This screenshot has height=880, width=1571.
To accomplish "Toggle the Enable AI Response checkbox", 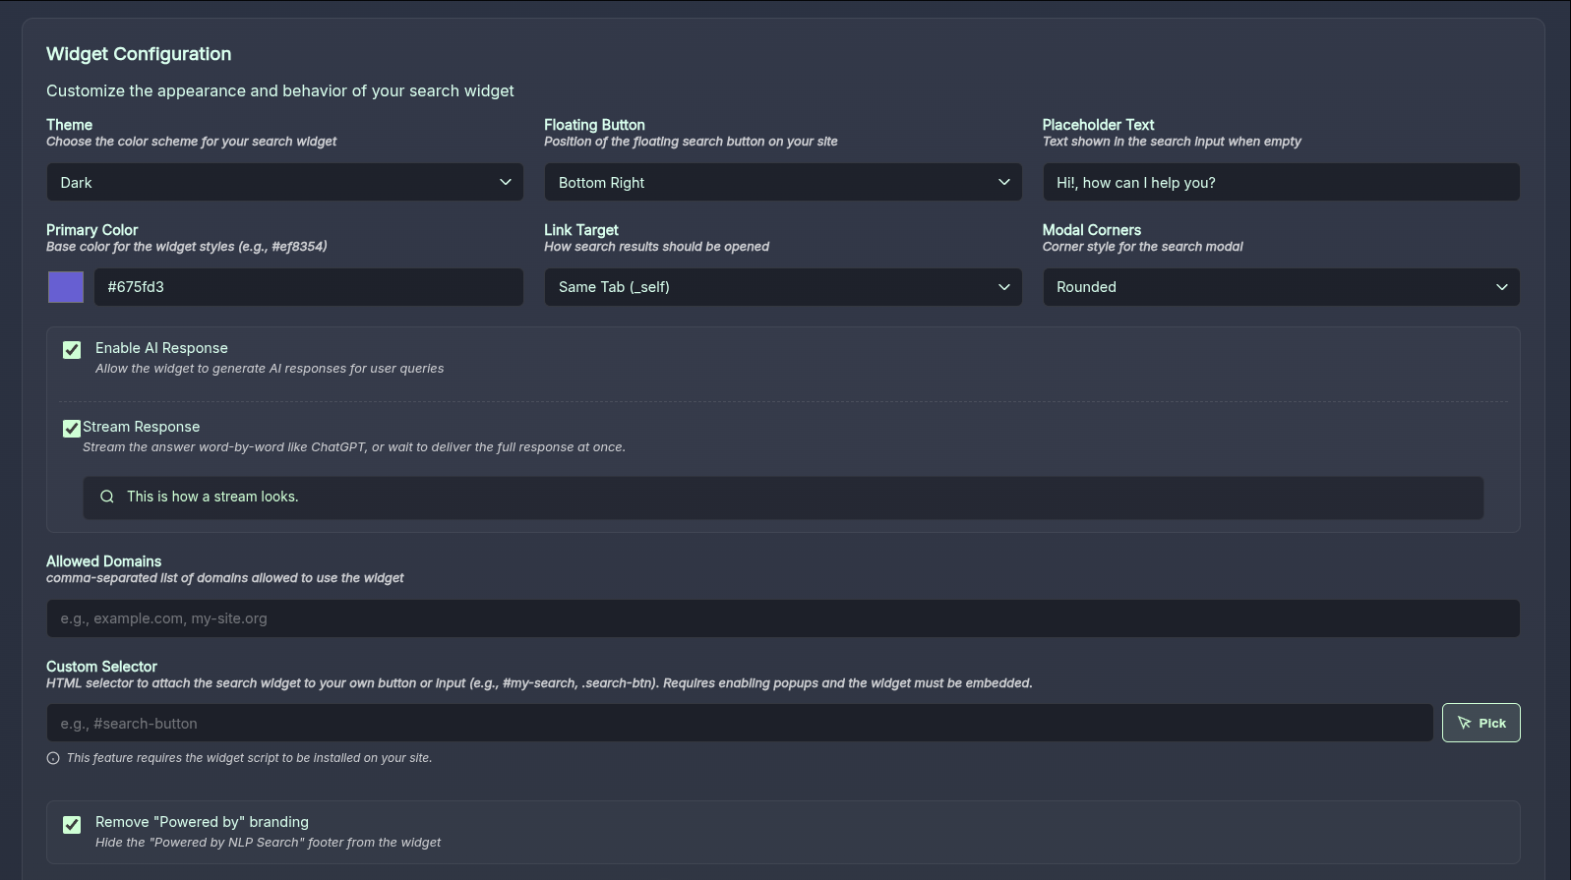I will click(72, 350).
